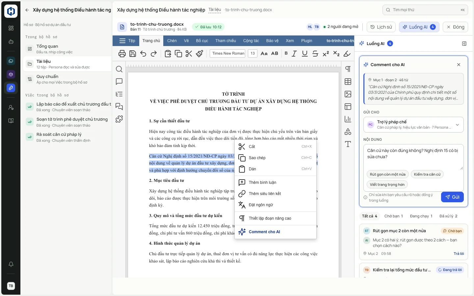Pick the Kiểm tra căn cứ suggestion chip
Screen dimensions: 474x296
(427, 174)
